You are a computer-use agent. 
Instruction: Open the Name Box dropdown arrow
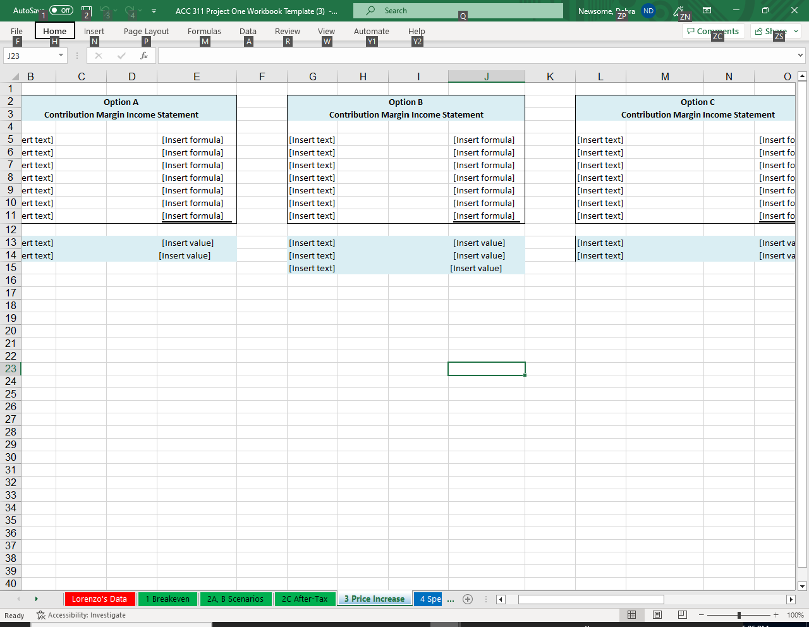click(61, 56)
